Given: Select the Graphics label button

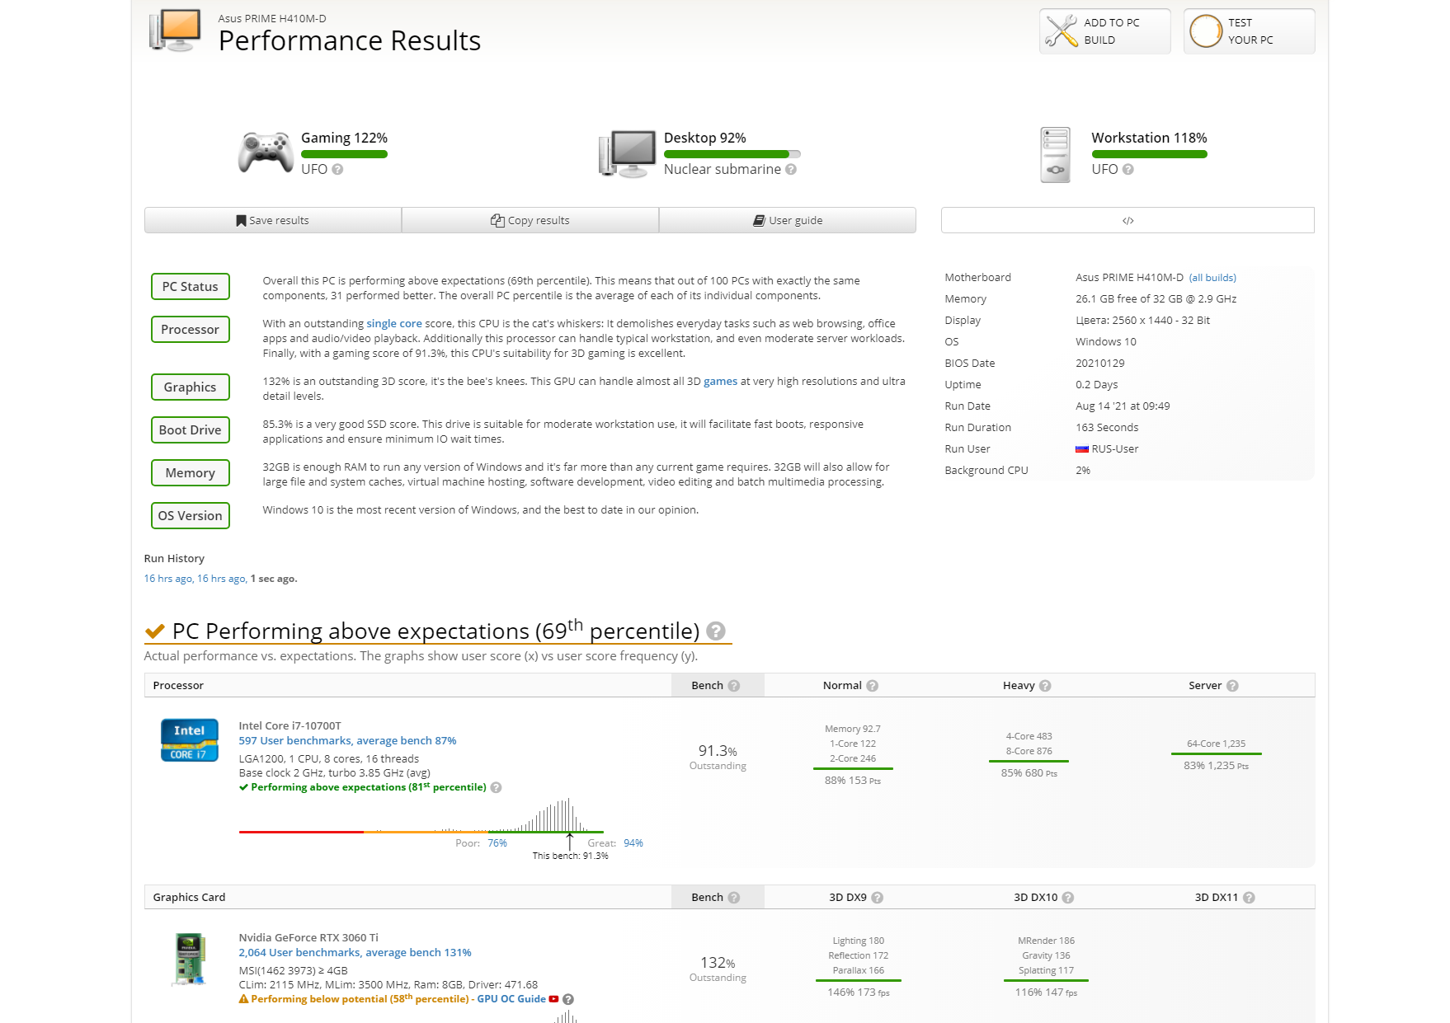Looking at the screenshot, I should tap(191, 387).
